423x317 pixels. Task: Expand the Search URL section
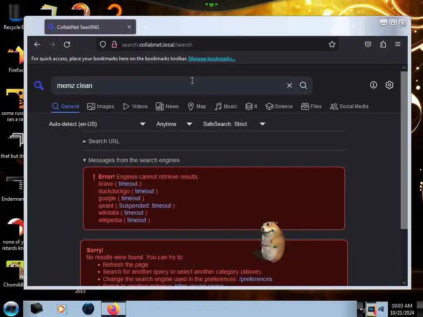(x=102, y=141)
